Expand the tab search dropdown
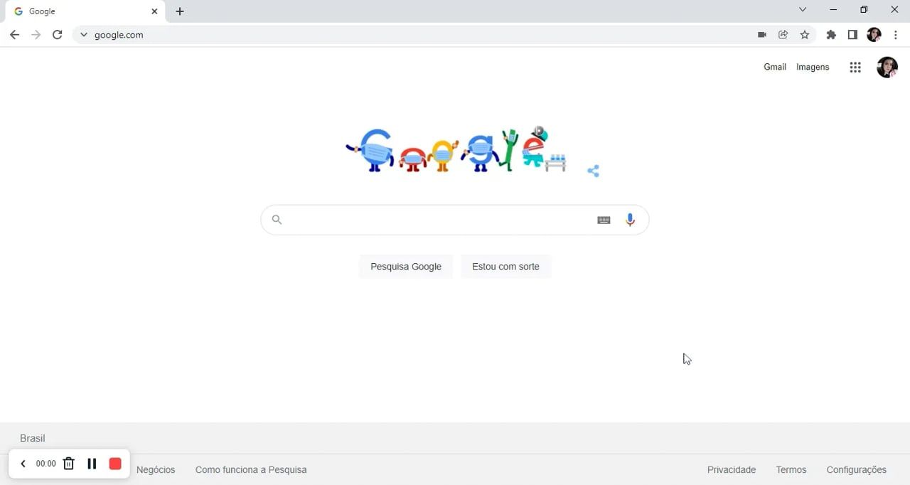The height and width of the screenshot is (485, 910). (803, 9)
